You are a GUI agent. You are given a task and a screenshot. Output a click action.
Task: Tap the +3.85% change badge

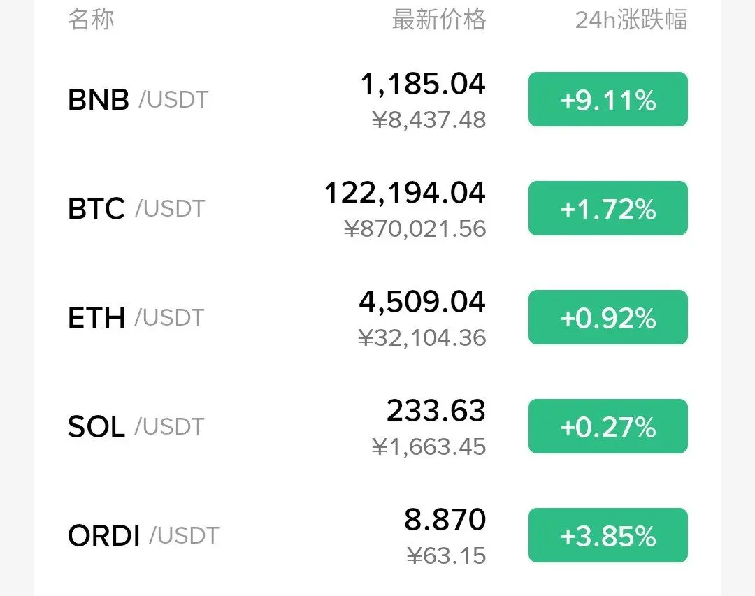(607, 535)
